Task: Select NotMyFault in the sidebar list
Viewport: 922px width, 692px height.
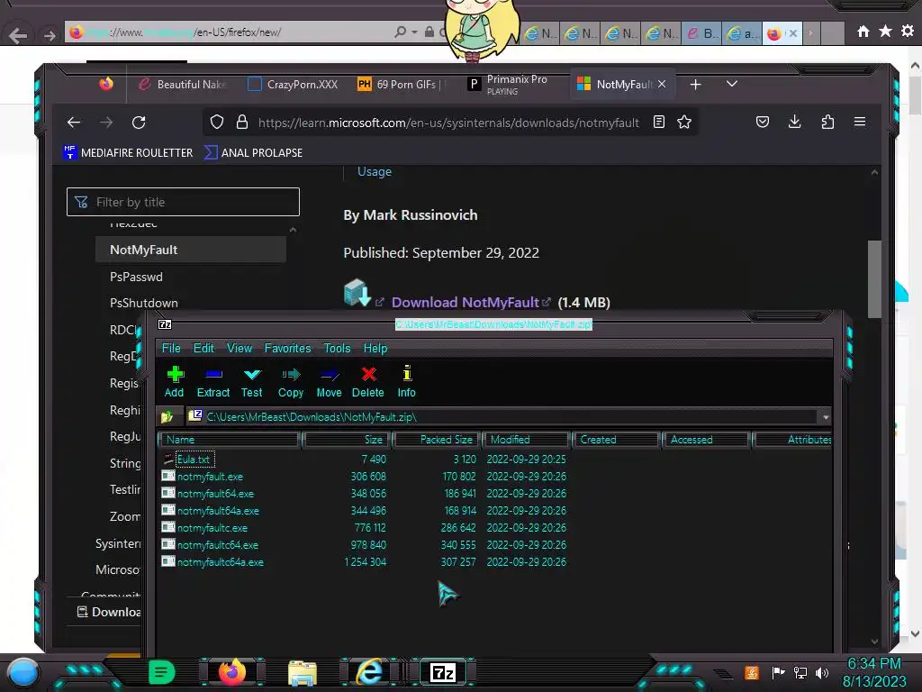Action: pos(191,250)
